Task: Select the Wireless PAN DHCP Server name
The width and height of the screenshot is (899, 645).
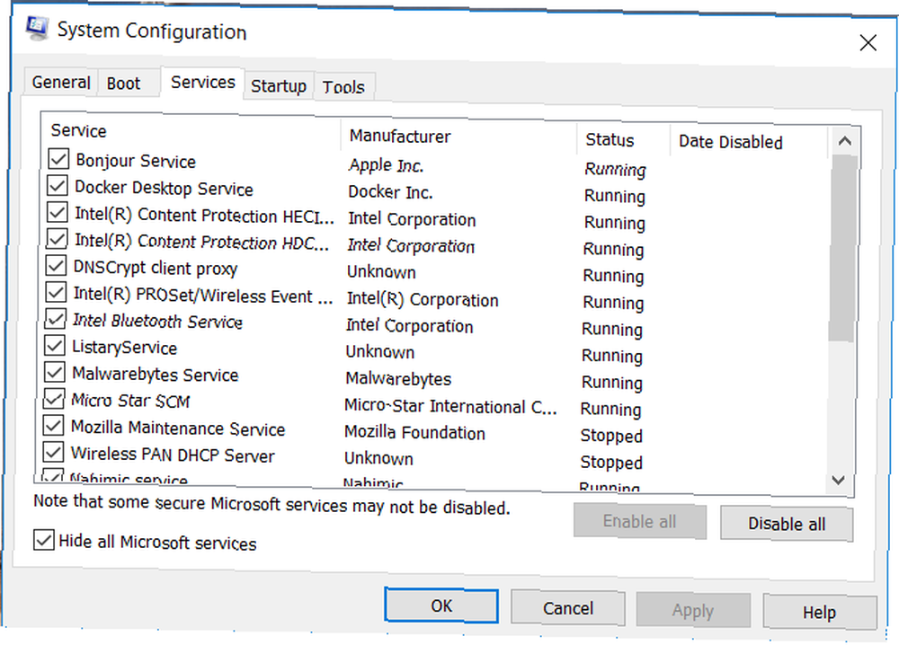Action: [x=173, y=455]
